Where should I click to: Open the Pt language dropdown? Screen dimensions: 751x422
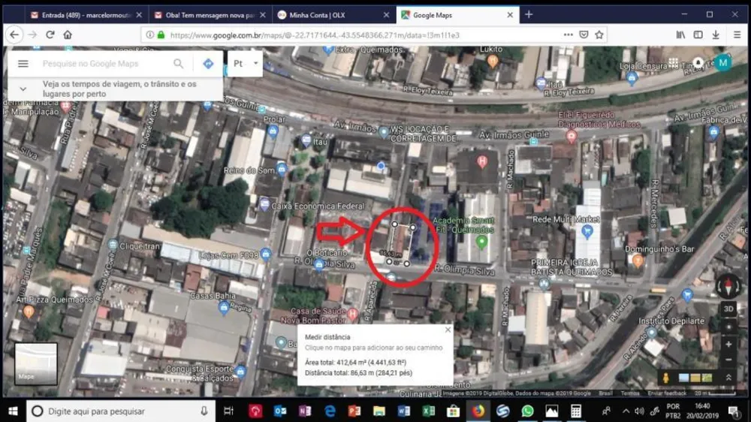coord(246,63)
